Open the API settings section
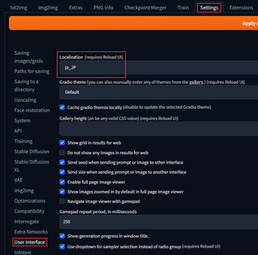Screen dimensions: 258x255 pos(18,131)
